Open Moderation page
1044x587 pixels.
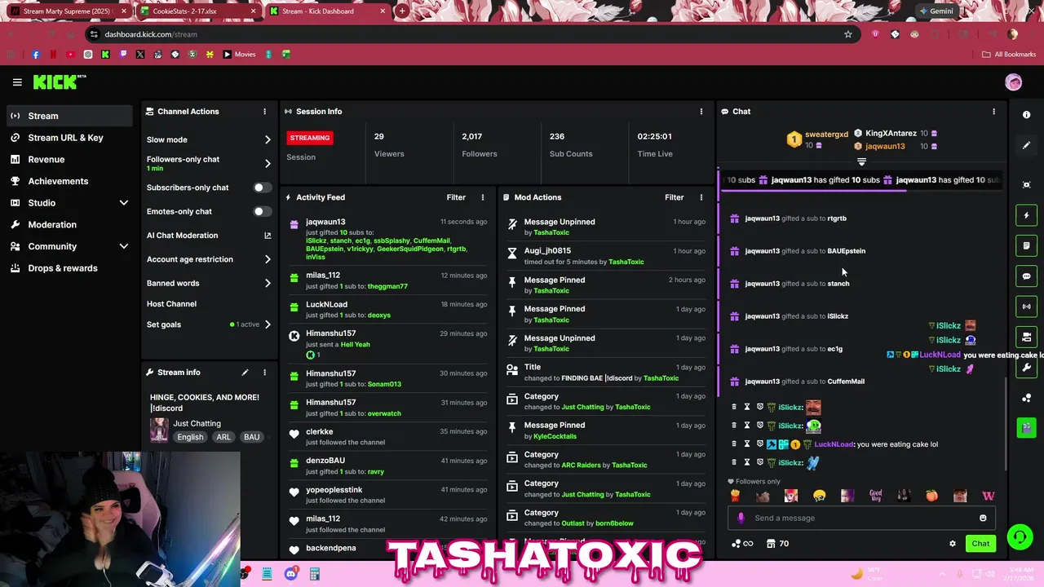pos(69,225)
